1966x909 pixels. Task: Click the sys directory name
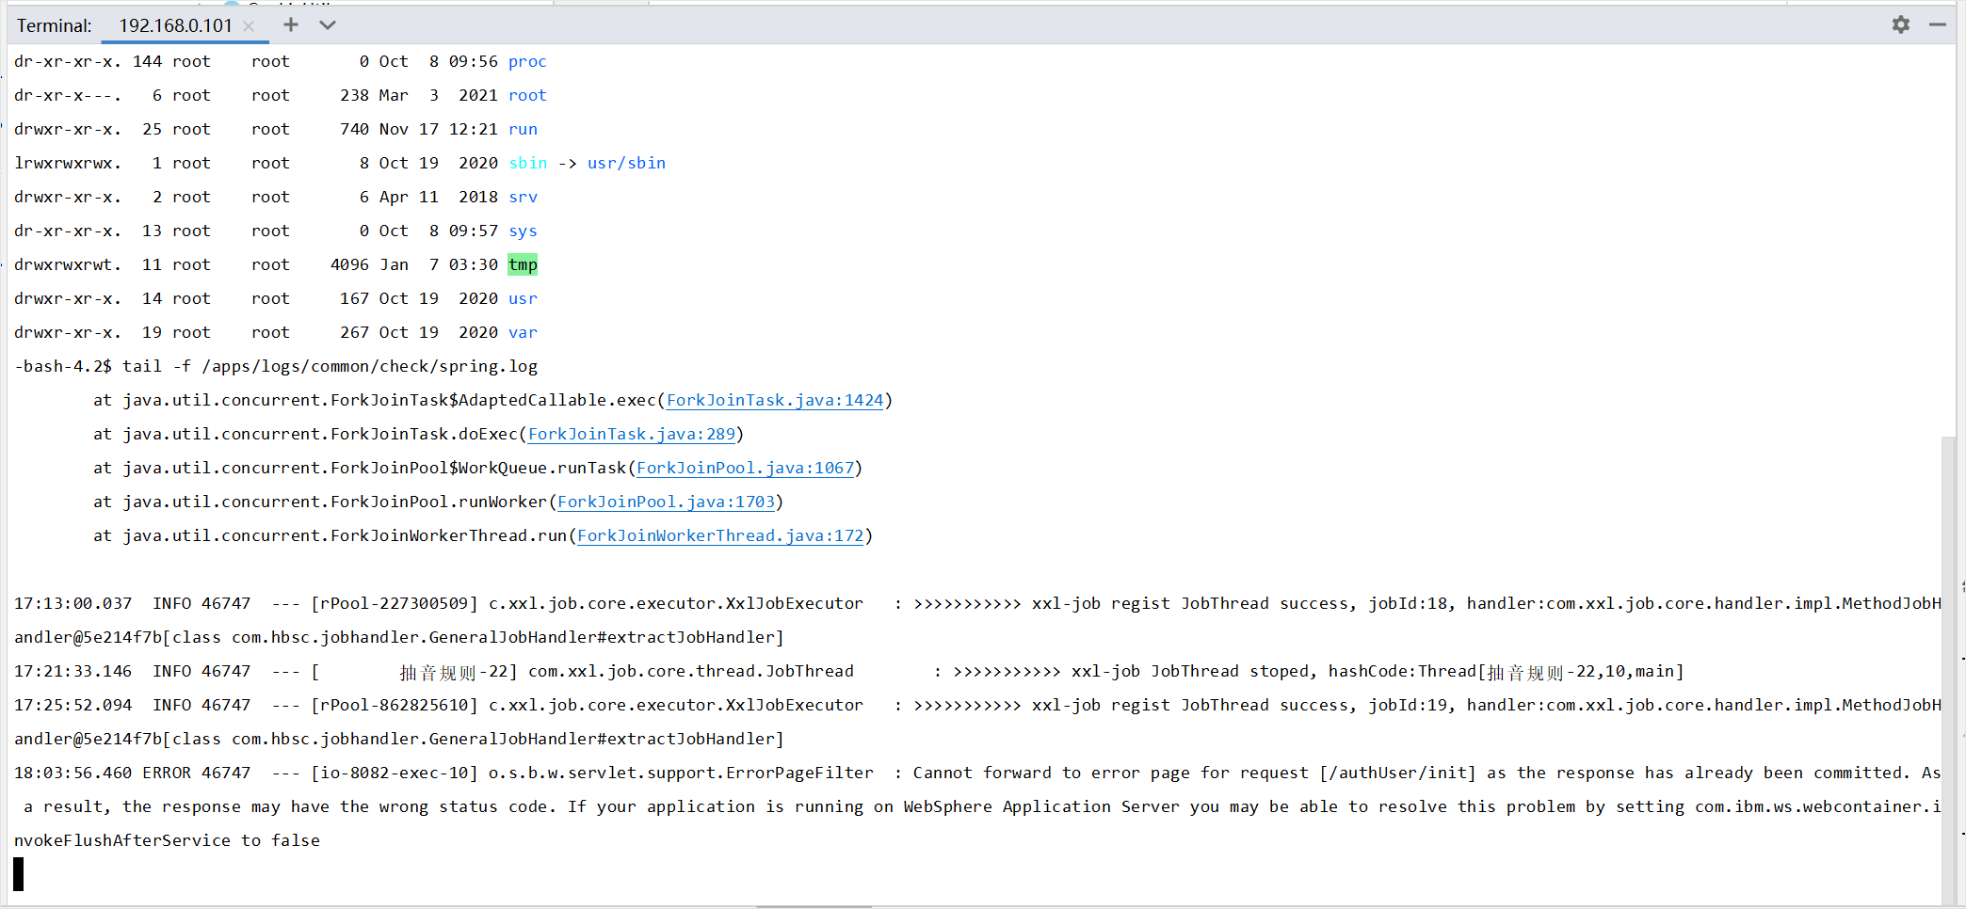[522, 231]
